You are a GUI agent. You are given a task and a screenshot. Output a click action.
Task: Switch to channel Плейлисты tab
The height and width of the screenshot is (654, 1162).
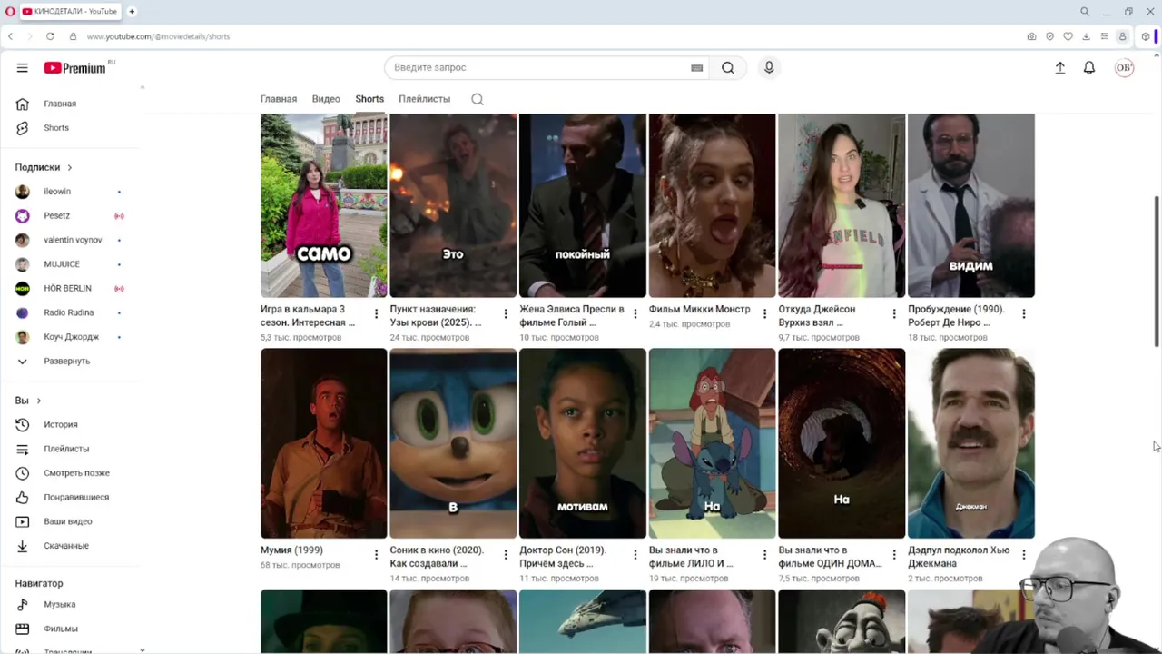click(x=424, y=99)
